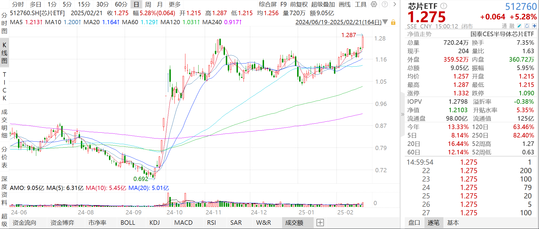Collapse the right quote panel arrow

[x=402, y=114]
